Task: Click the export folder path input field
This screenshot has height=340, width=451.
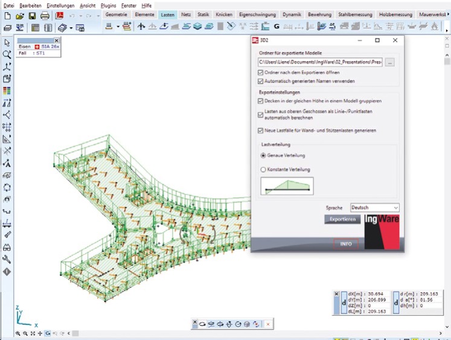Action: click(320, 62)
